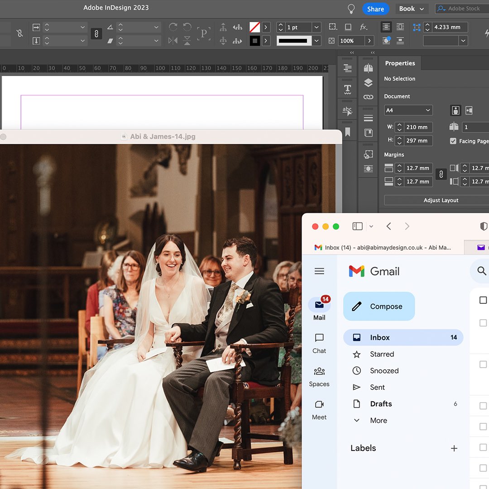Select landscape orientation icon

pos(469,110)
